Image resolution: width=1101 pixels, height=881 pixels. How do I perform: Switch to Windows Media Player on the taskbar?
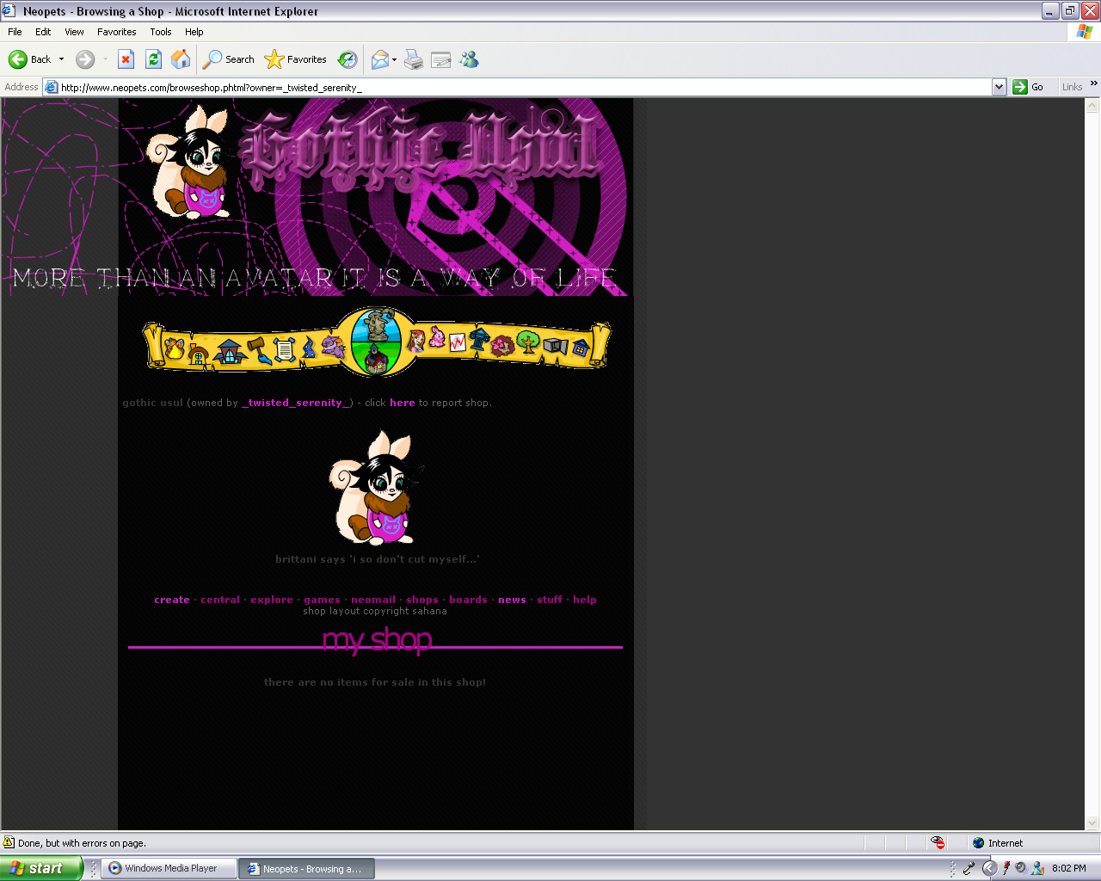[169, 868]
